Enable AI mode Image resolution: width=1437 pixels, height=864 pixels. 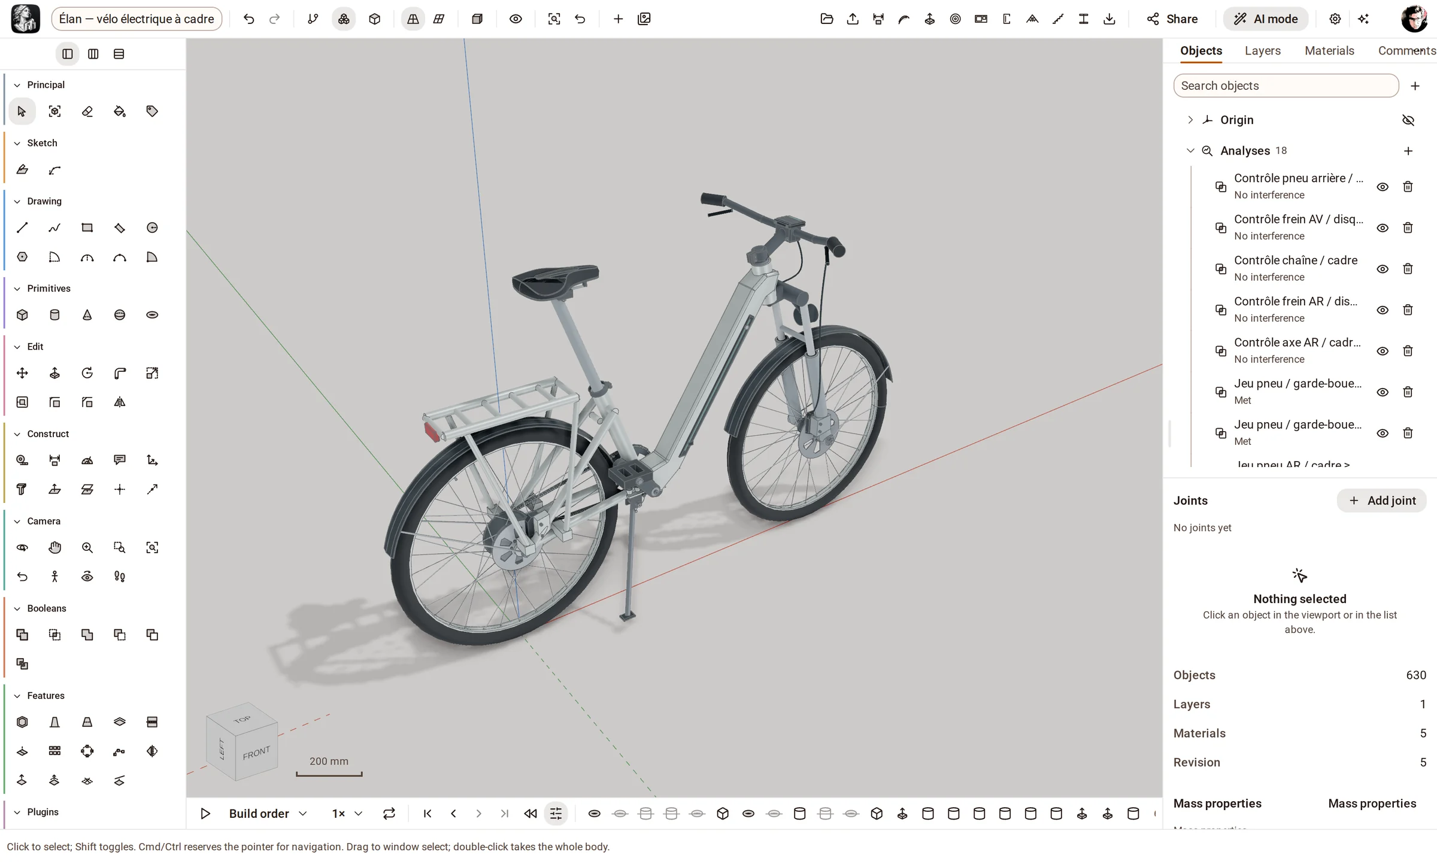click(x=1265, y=19)
